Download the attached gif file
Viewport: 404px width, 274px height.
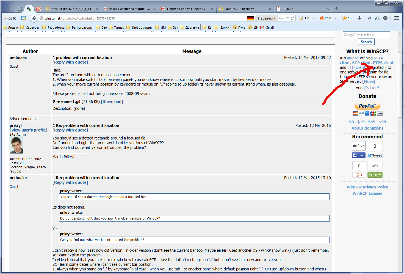click(112, 102)
